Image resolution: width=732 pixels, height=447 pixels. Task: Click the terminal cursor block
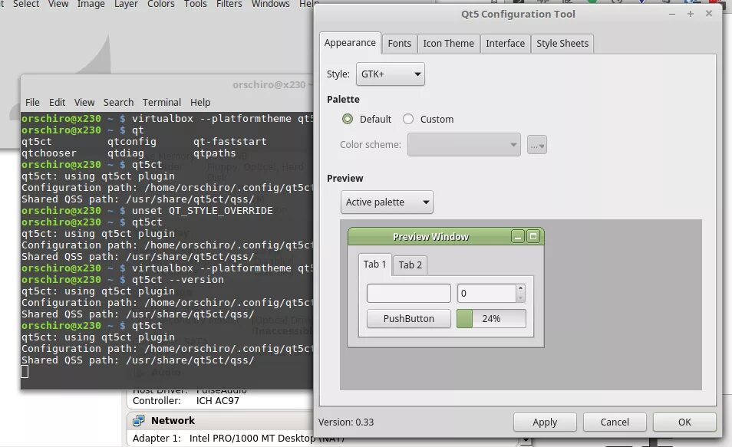25,371
